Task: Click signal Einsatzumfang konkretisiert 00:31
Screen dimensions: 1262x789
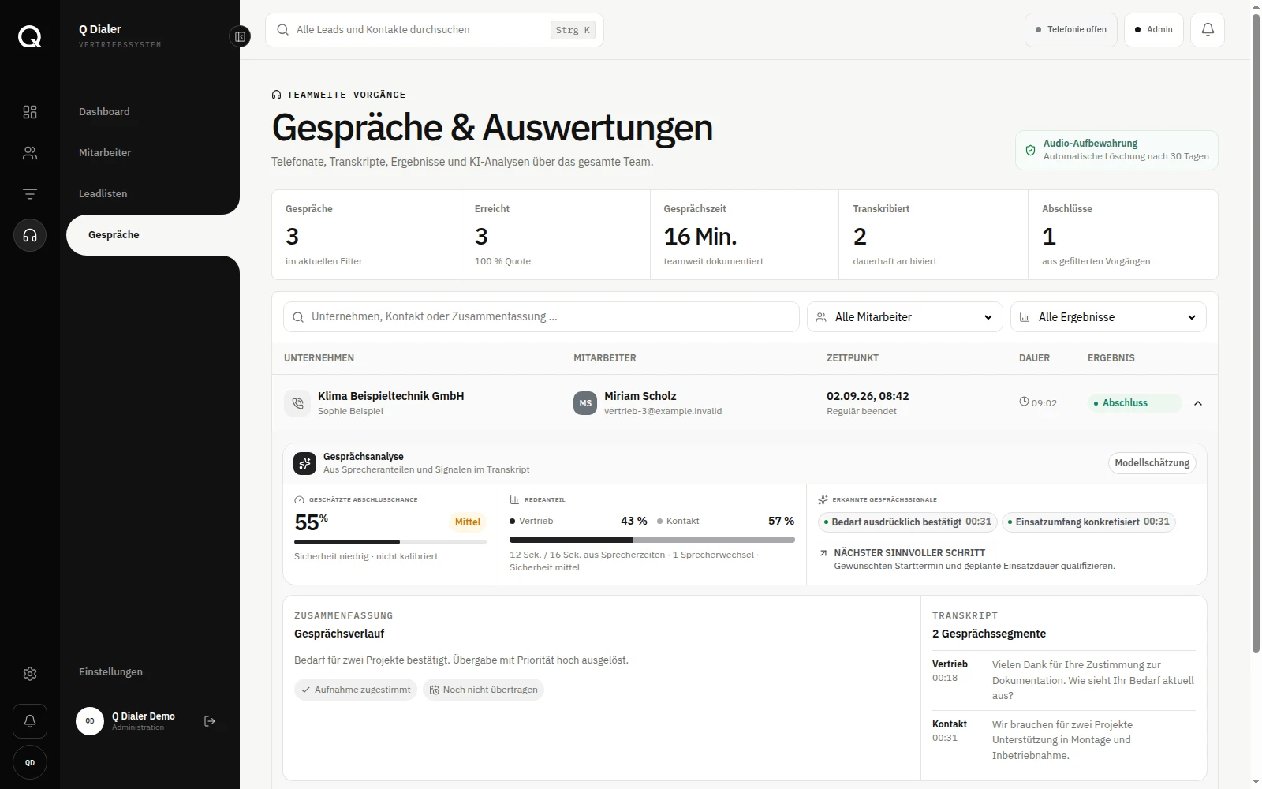Action: [x=1088, y=522]
